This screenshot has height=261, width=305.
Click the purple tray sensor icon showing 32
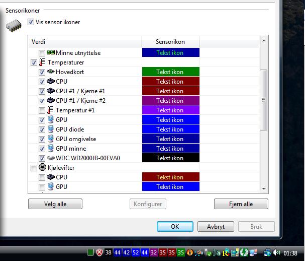pyautogui.click(x=153, y=252)
